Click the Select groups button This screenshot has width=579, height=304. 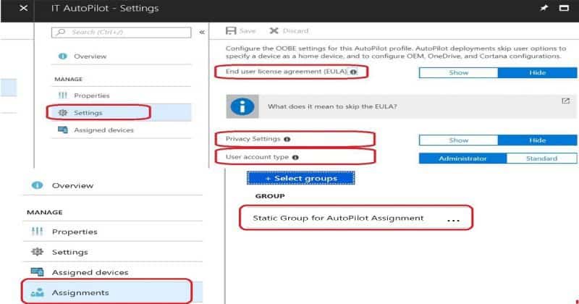click(301, 178)
